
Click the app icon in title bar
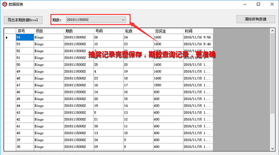[x=4, y=4]
